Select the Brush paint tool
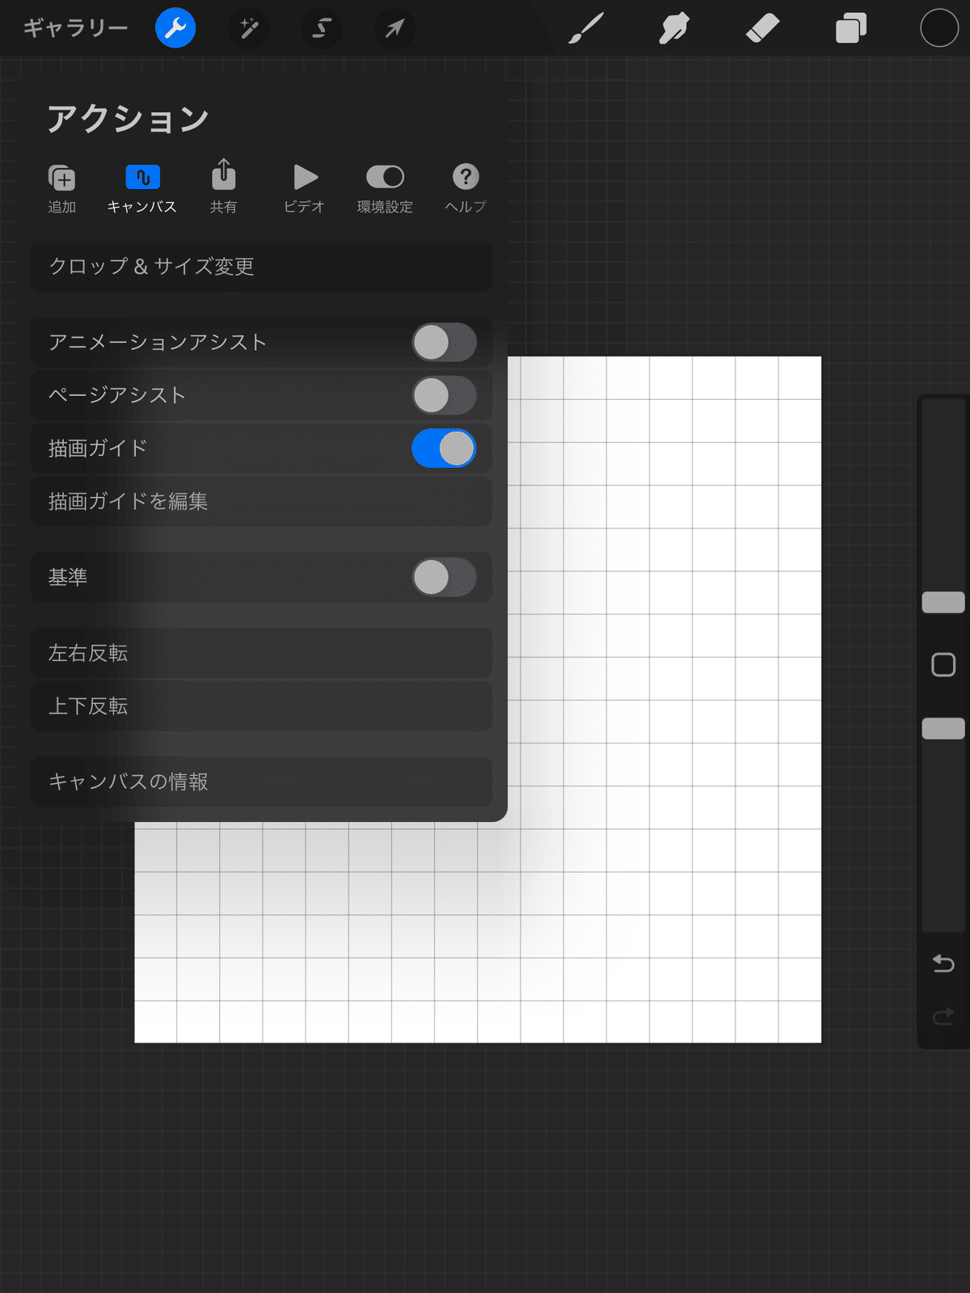The image size is (970, 1293). coord(586,28)
